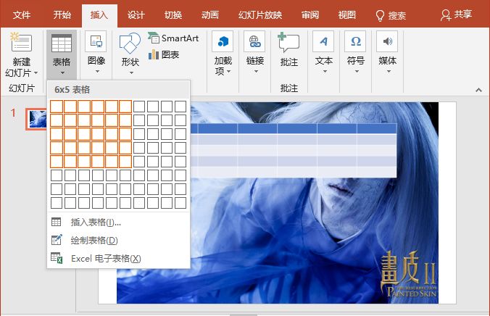
Task: Choose 插入表格(I)... menu entry
Action: (118, 223)
